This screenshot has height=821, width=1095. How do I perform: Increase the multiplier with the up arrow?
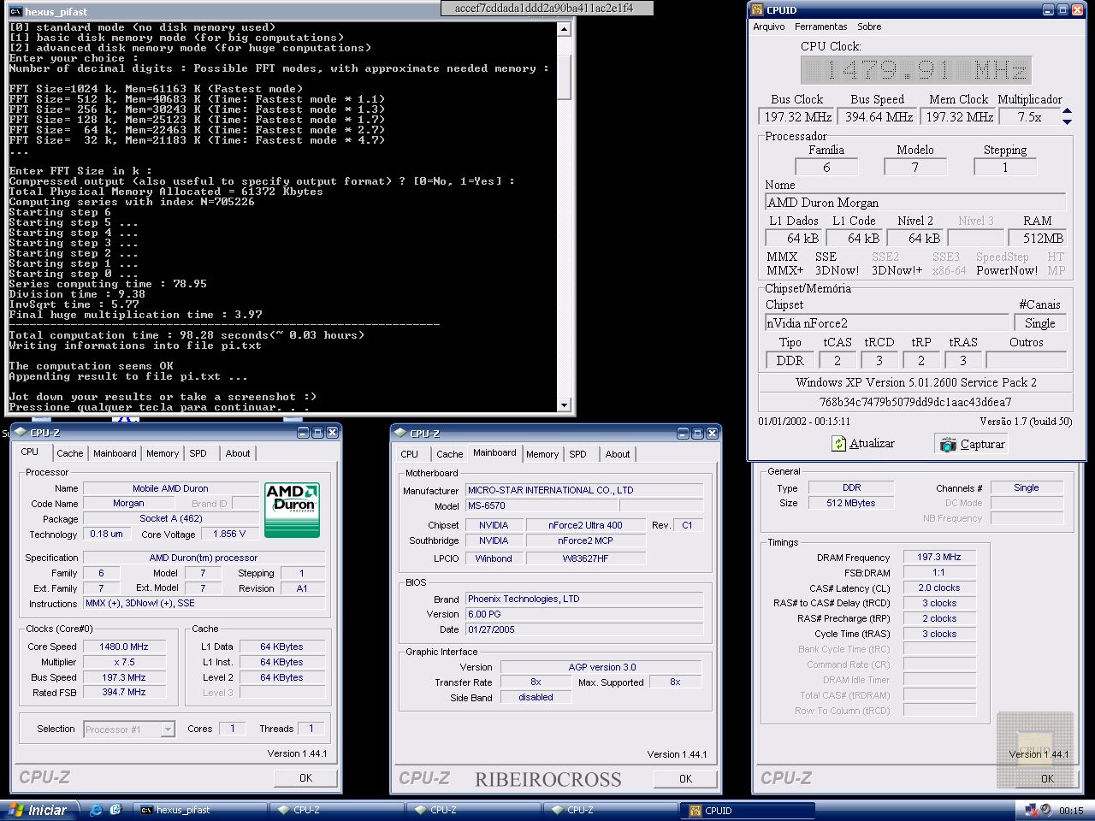[1067, 111]
